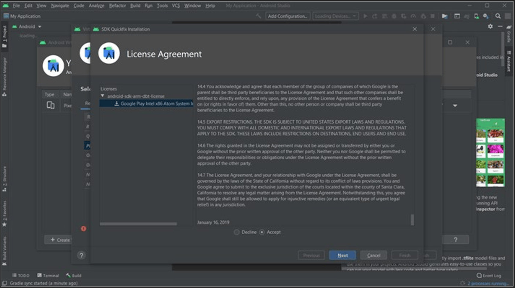This screenshot has width=515, height=288.
Task: Open the Loading Devices dropdown
Action: [x=335, y=16]
